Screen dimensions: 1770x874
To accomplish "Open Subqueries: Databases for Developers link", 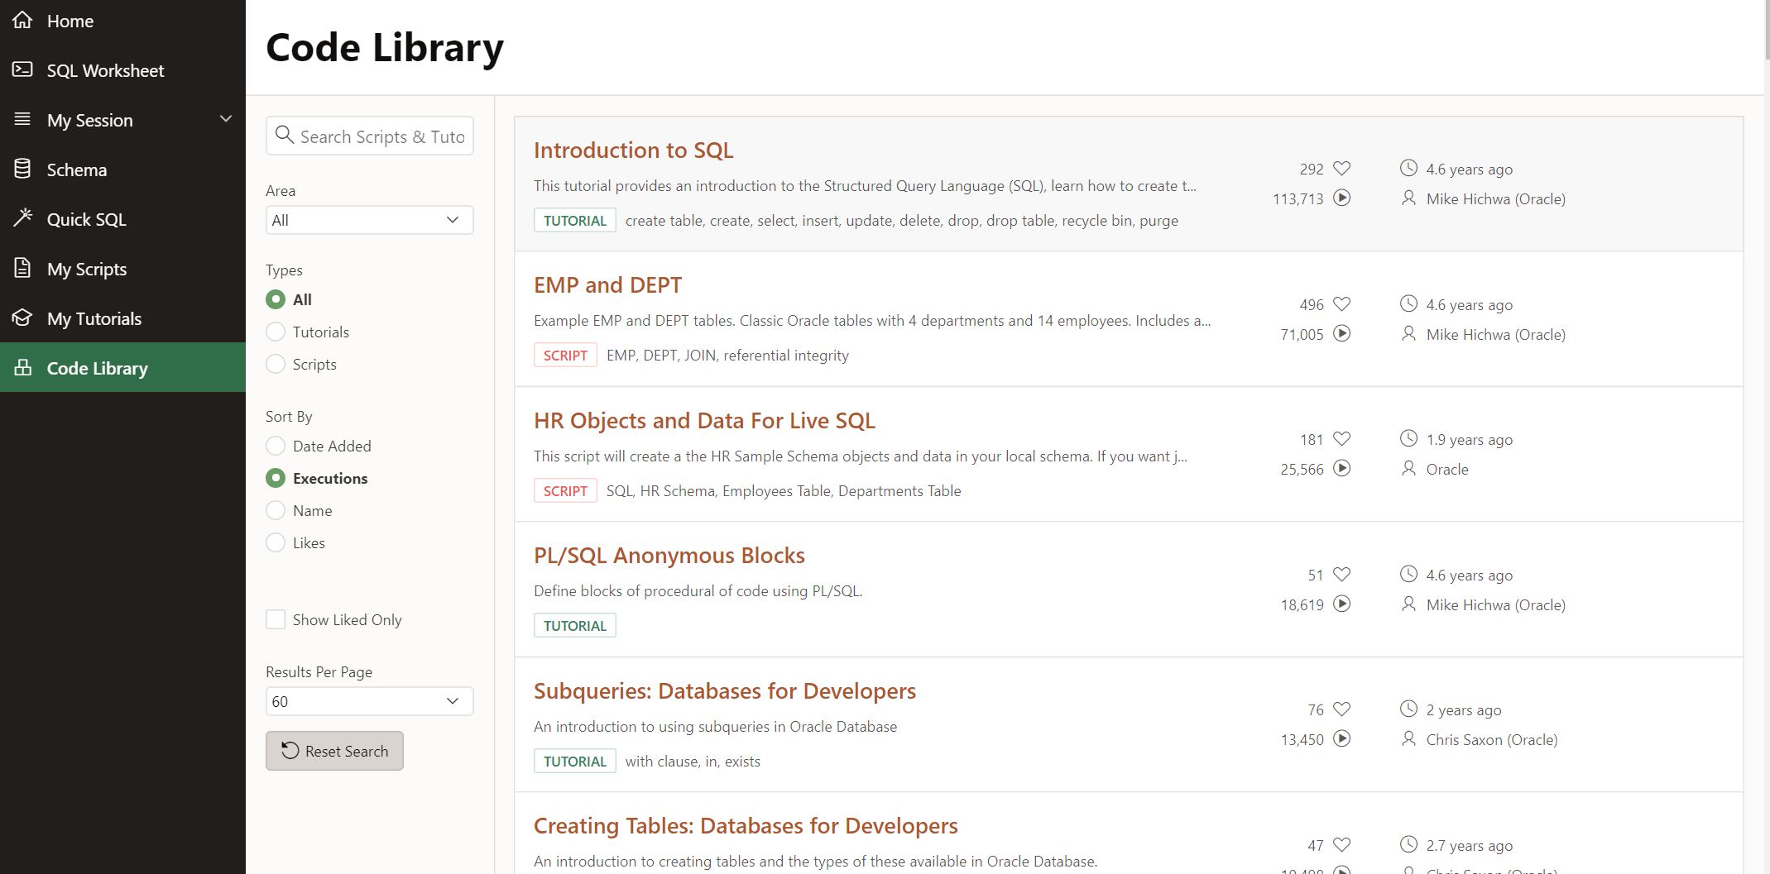I will coord(725,691).
